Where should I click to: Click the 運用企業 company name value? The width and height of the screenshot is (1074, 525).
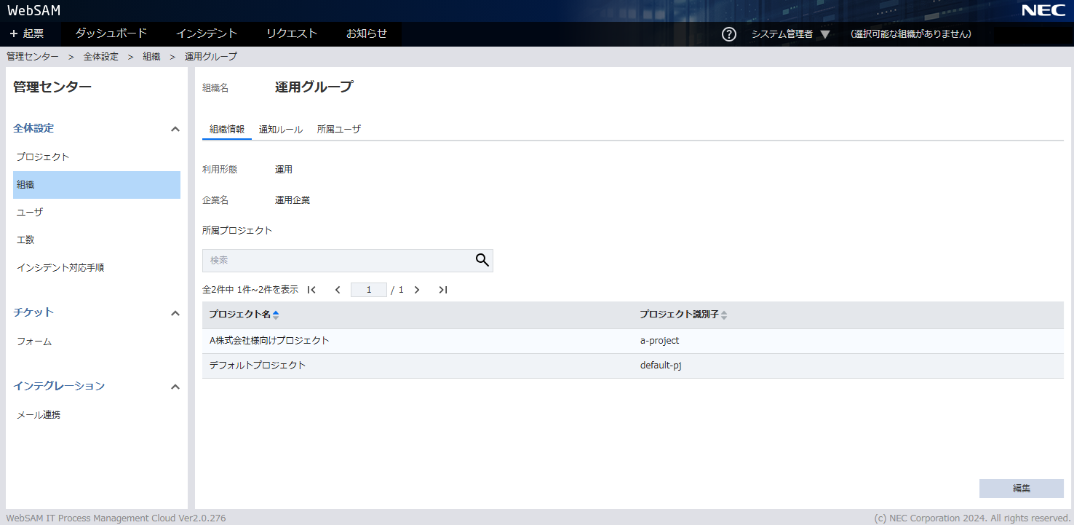point(293,200)
